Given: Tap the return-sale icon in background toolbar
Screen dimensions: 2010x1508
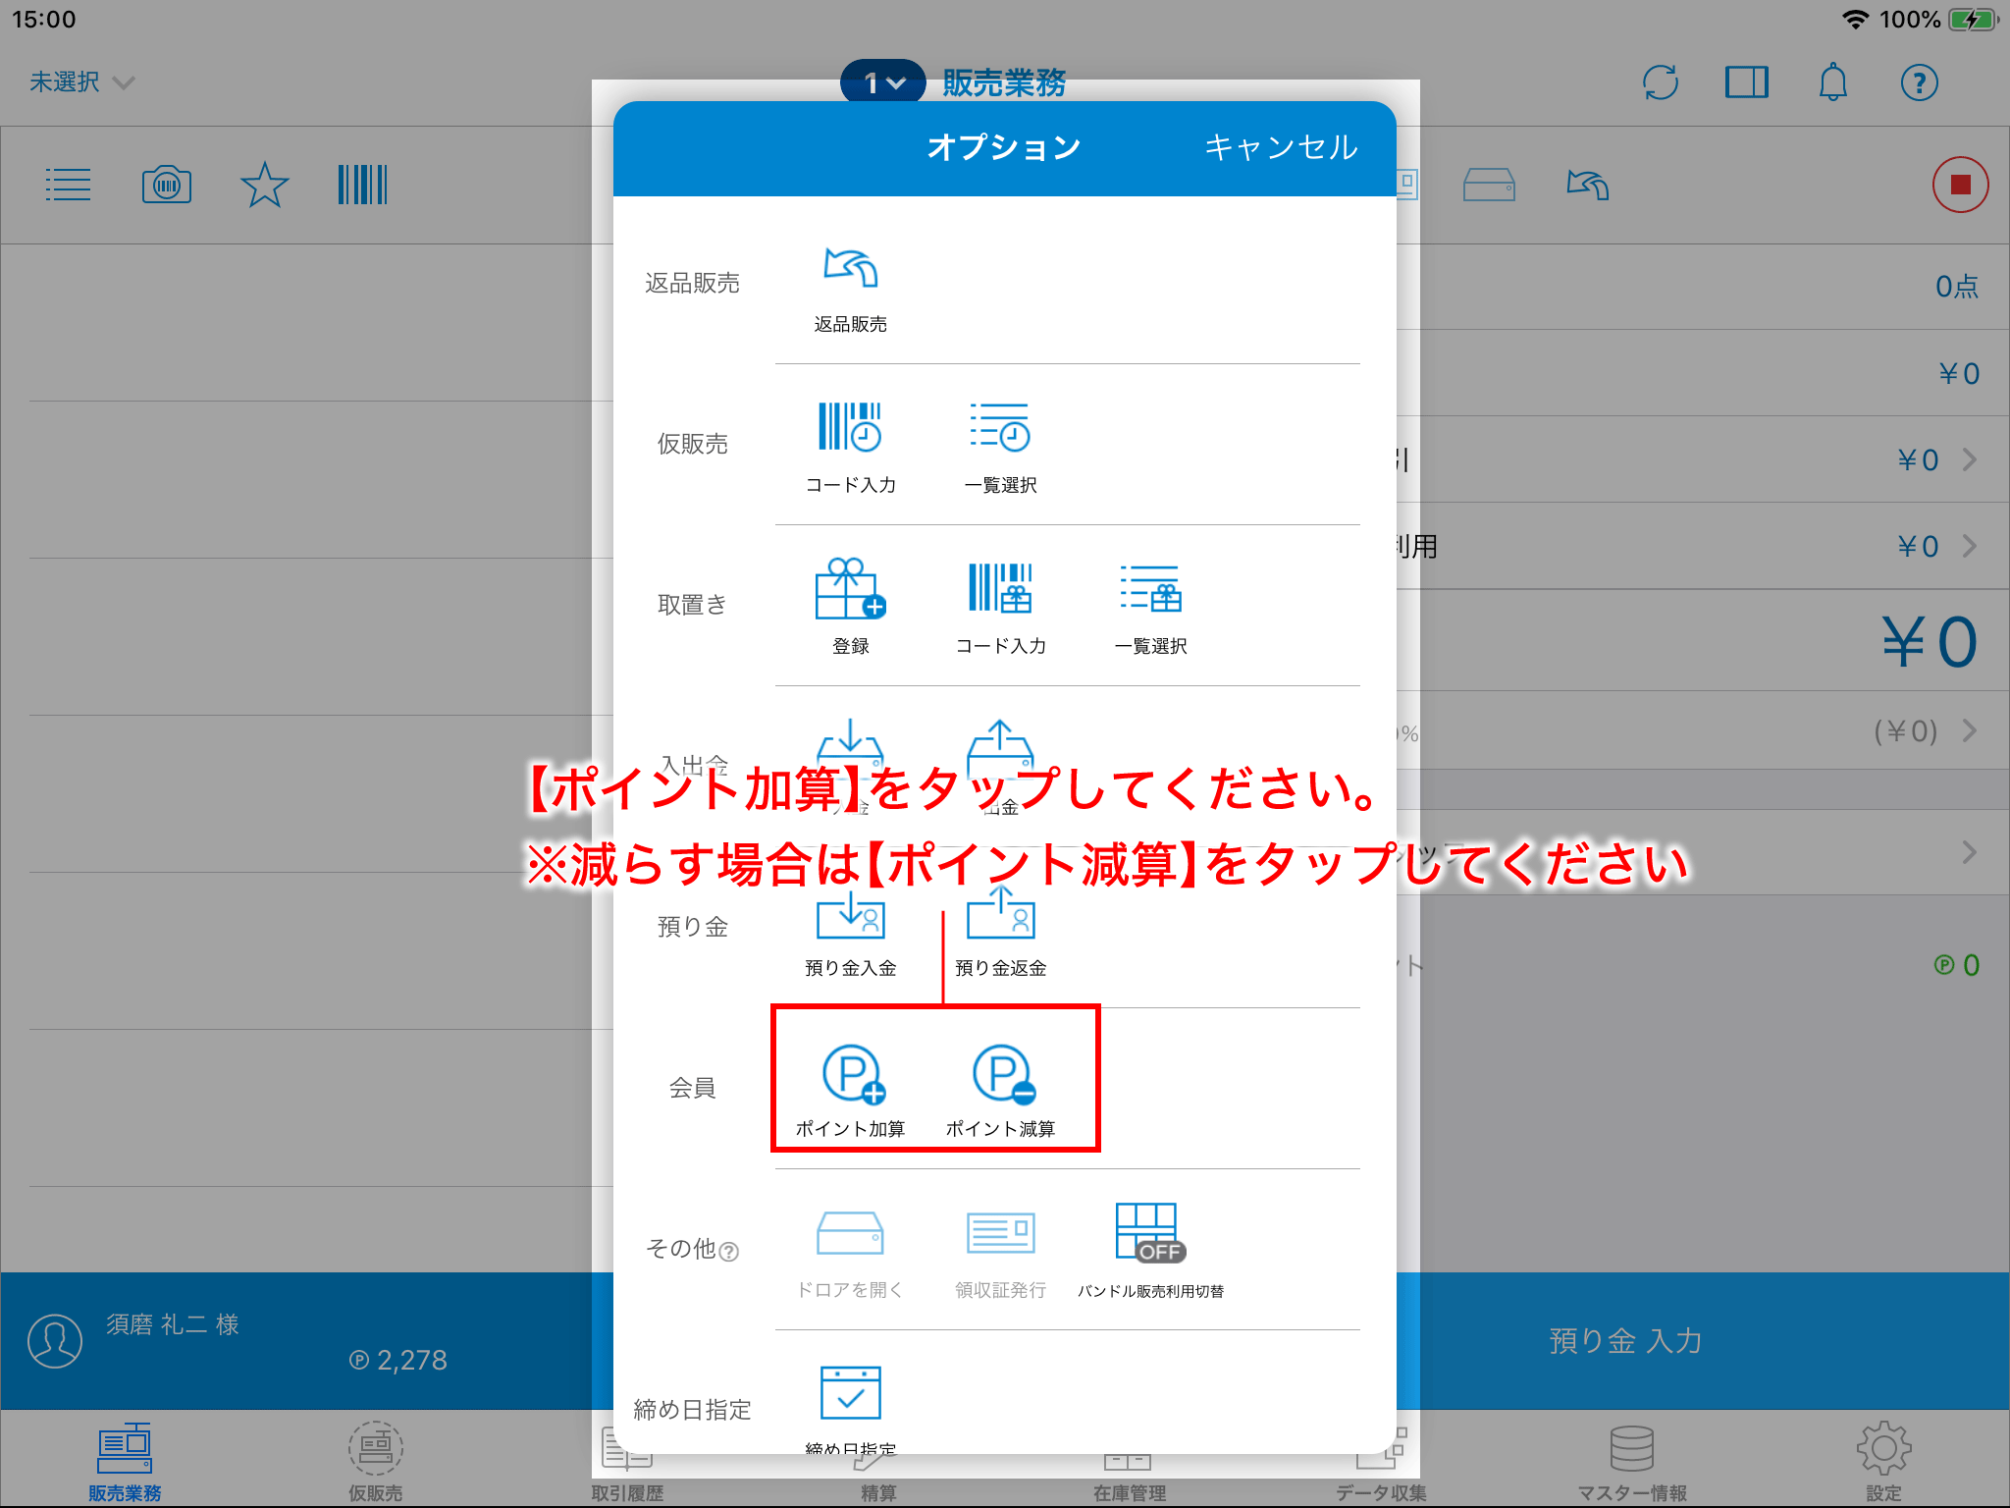Looking at the screenshot, I should tap(1587, 185).
